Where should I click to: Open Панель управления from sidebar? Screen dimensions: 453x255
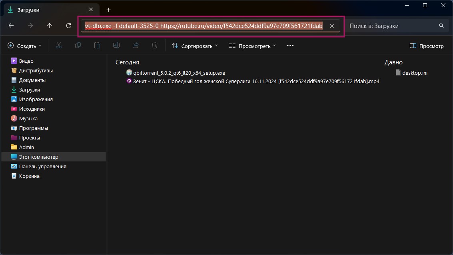[42, 166]
